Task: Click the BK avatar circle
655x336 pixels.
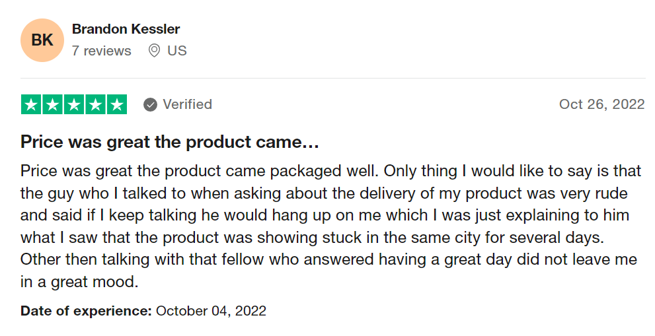Action: click(x=42, y=40)
